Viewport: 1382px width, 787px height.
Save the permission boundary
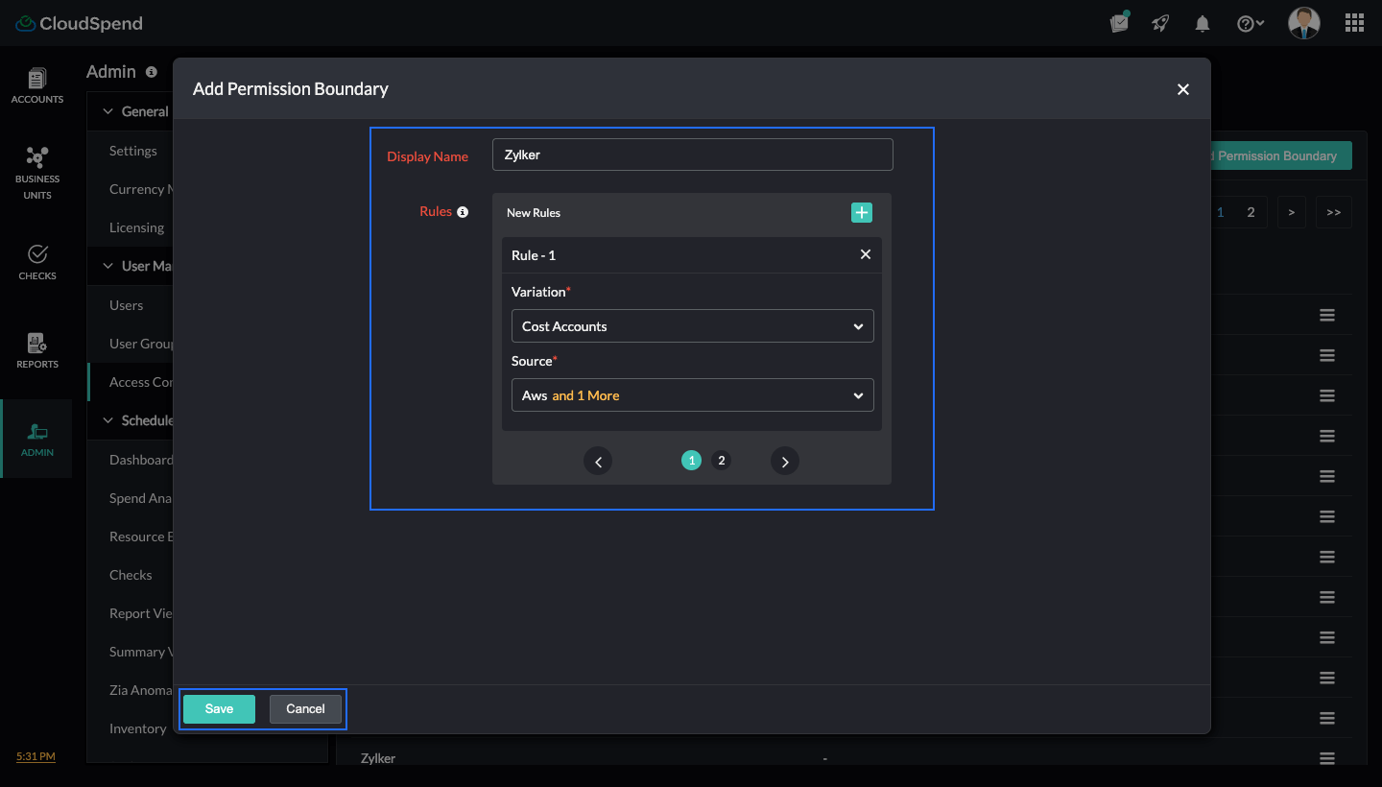click(219, 708)
